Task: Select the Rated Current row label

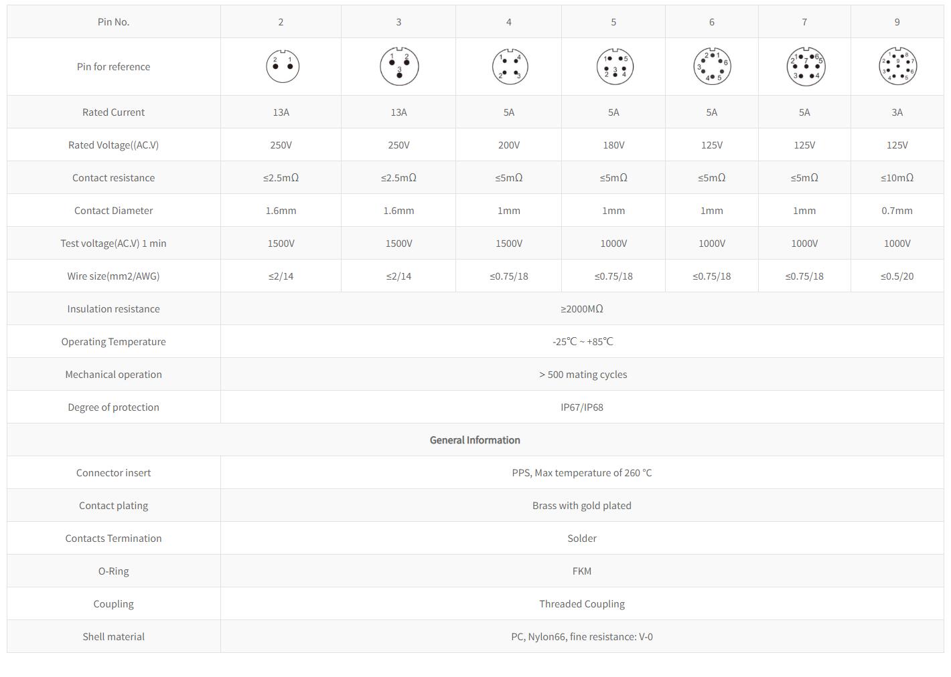Action: (x=113, y=112)
